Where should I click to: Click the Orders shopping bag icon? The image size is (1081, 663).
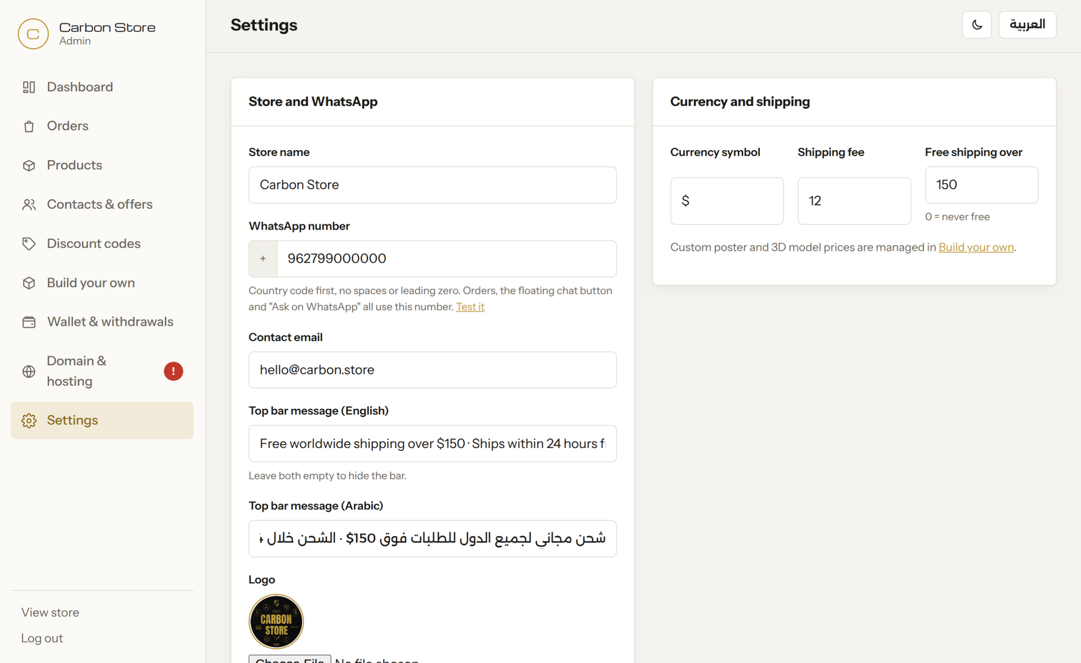[28, 126]
